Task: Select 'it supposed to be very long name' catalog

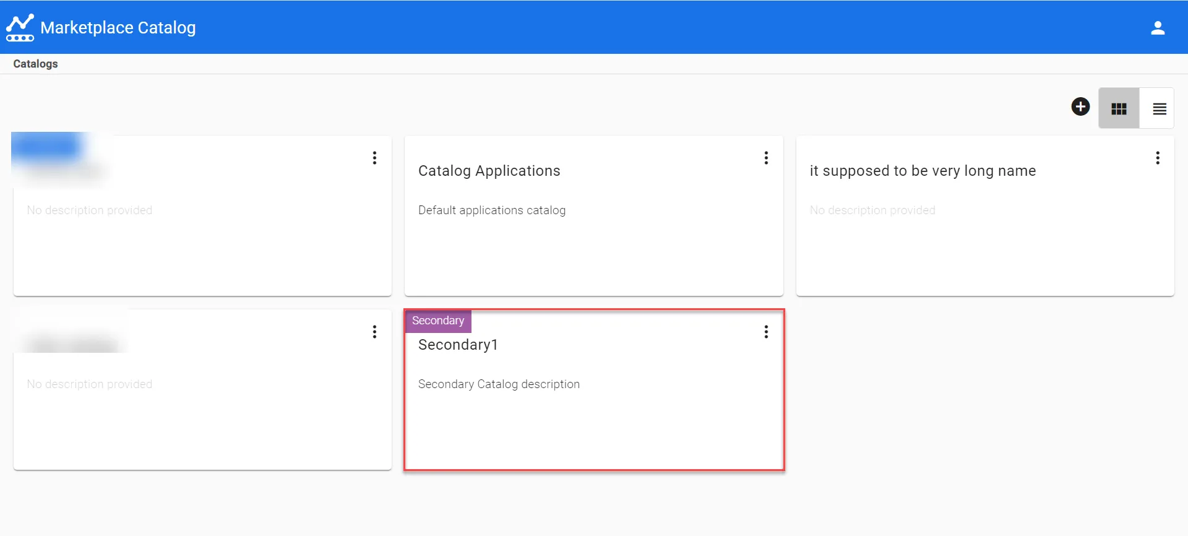Action: click(923, 171)
